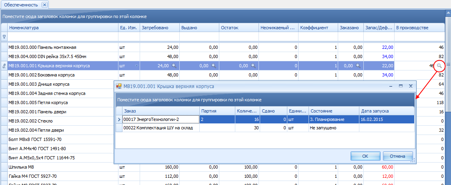Sort dialog by Дата запуска column header

click(387, 111)
